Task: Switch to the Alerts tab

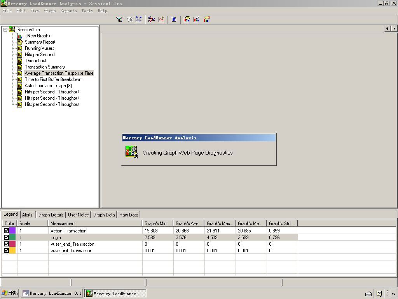Action: [x=27, y=215]
